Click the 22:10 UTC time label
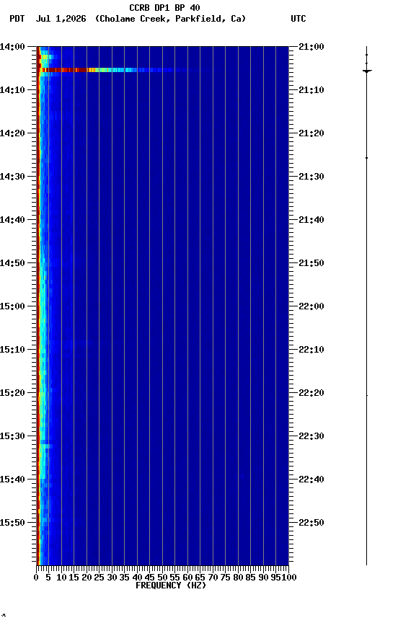Image resolution: width=398 pixels, height=623 pixels. (x=311, y=350)
